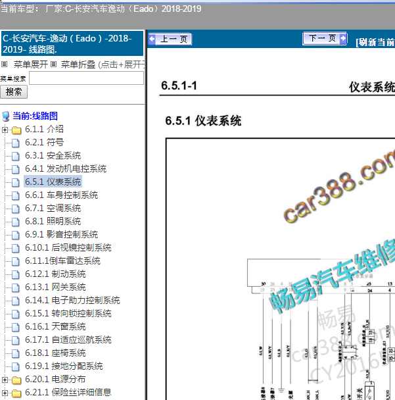Click the page icon beside 6.12.1 制动系统

pyautogui.click(x=16, y=274)
